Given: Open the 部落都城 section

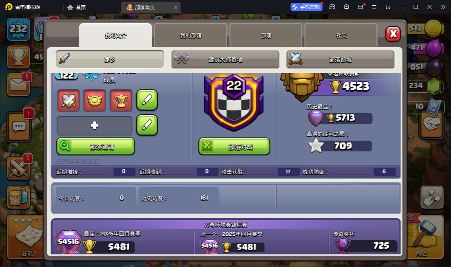Looking at the screenshot, I should [x=340, y=59].
